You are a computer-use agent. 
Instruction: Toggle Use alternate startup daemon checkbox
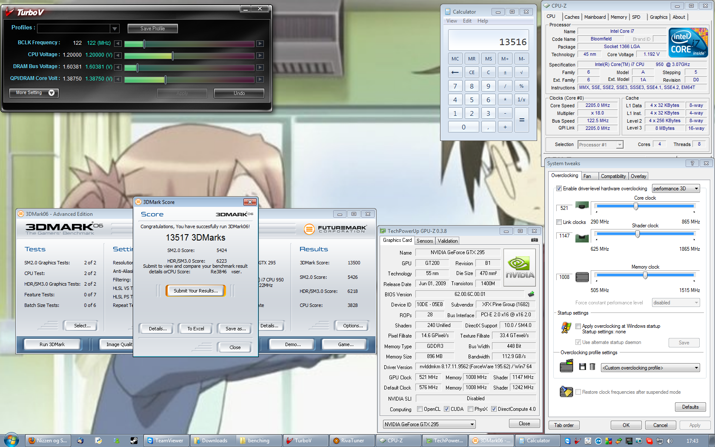[x=578, y=342]
